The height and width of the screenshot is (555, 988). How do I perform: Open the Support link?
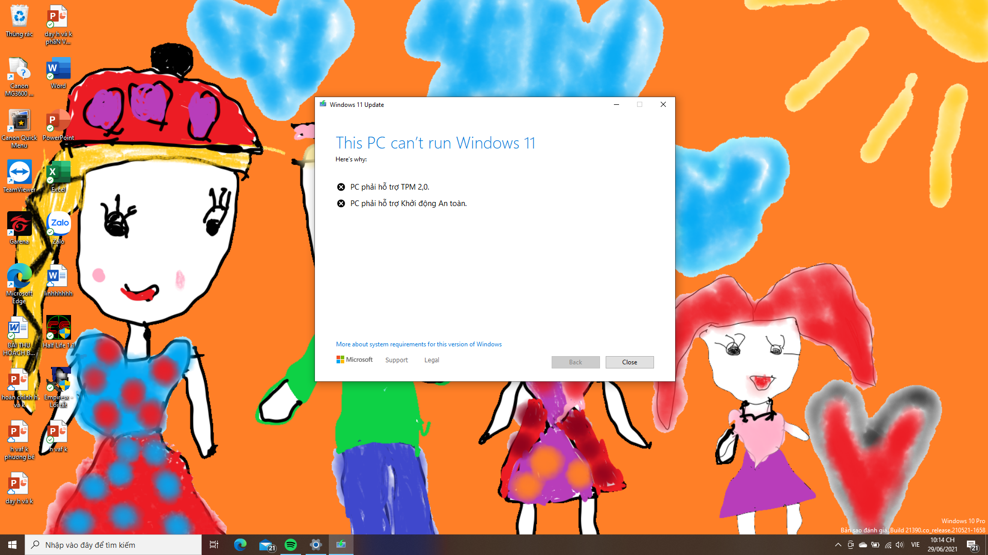396,360
